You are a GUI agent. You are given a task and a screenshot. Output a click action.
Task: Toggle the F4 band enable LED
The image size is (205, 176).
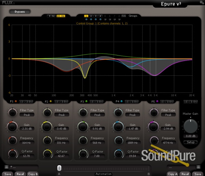(x=121, y=101)
